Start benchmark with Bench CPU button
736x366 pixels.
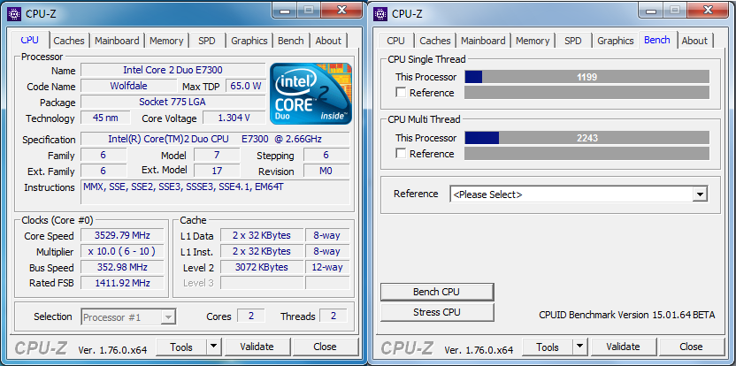coord(437,292)
